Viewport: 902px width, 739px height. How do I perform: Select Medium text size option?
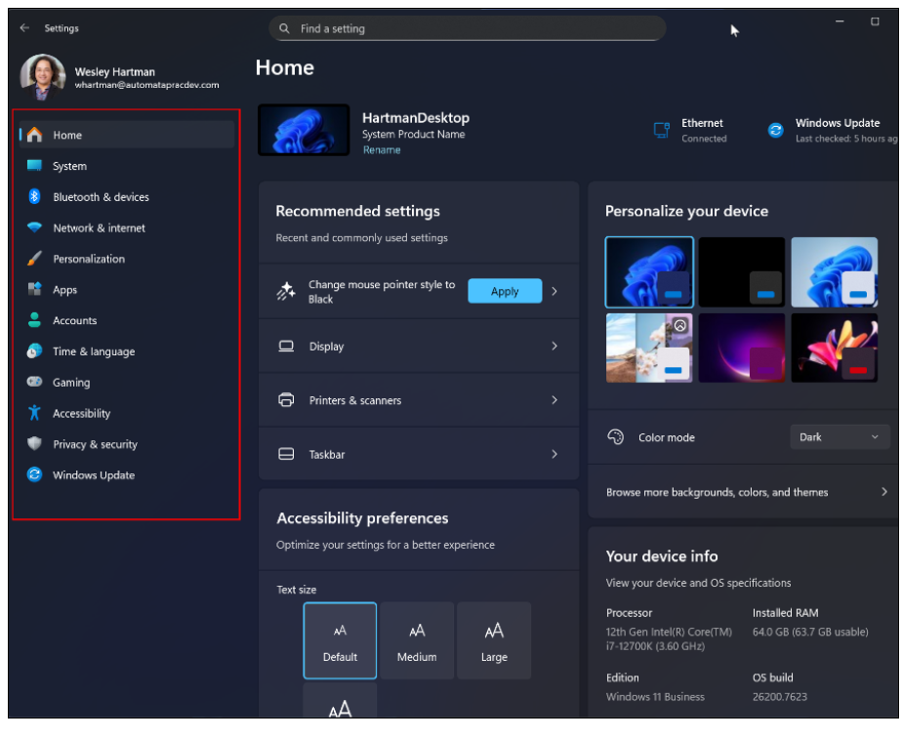(417, 640)
